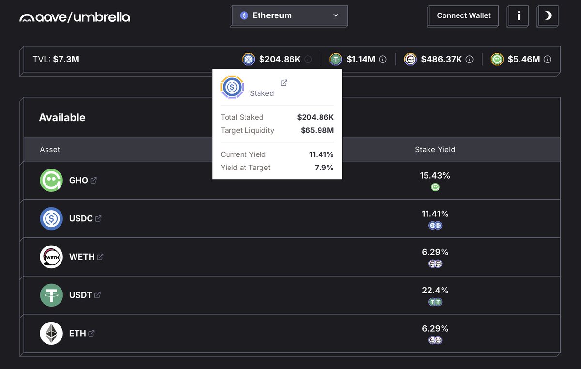
Task: Click the large USDC icon in tooltip
Action: (232, 87)
